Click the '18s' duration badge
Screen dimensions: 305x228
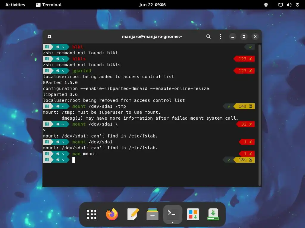[x=244, y=160]
